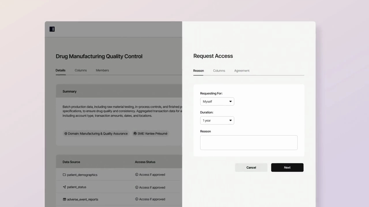Cancel the access request

pyautogui.click(x=251, y=168)
